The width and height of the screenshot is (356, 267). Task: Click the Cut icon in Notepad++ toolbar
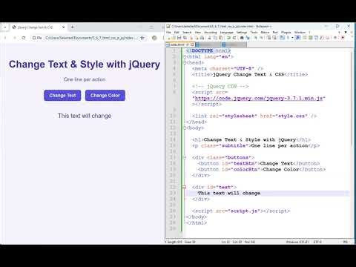[209, 38]
